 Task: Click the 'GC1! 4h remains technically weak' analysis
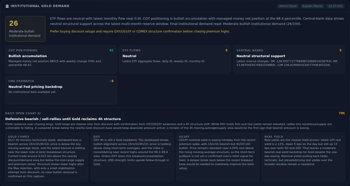tap(47, 158)
